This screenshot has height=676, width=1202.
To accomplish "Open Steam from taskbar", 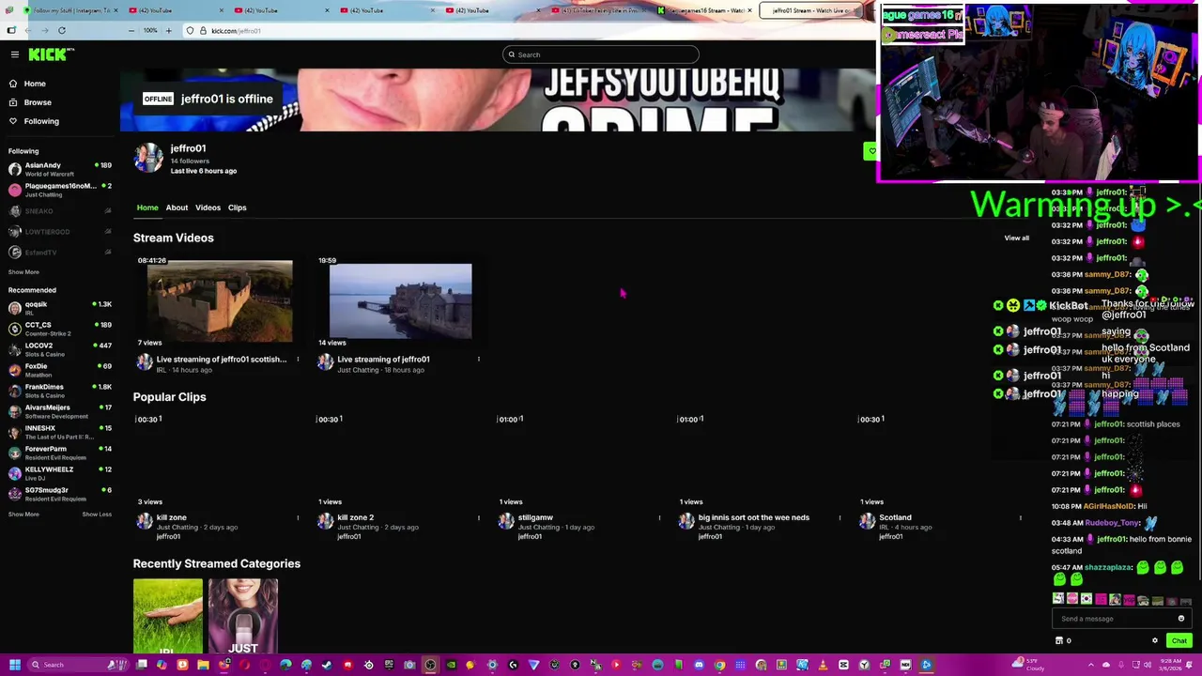I will 326,665.
